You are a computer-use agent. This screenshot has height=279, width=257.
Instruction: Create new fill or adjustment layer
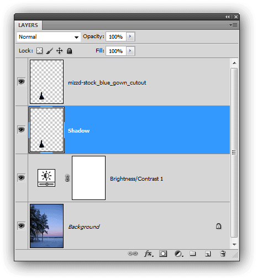[x=179, y=254]
